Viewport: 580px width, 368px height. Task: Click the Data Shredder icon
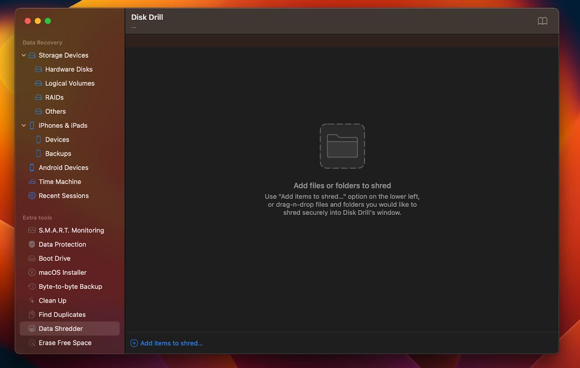32,328
